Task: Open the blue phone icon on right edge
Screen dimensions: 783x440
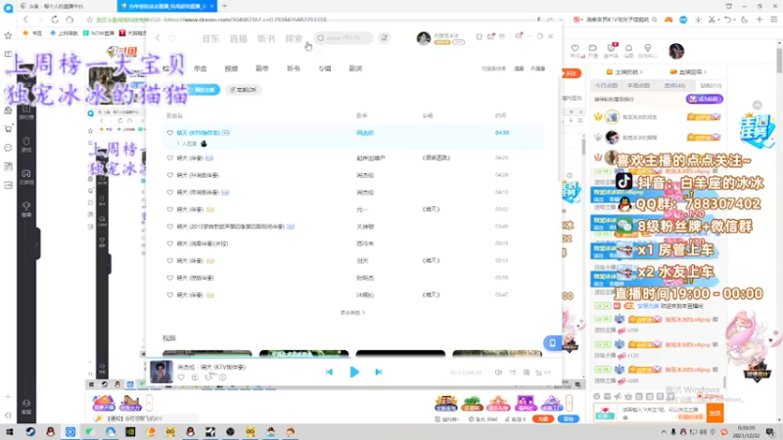Action: pyautogui.click(x=552, y=343)
